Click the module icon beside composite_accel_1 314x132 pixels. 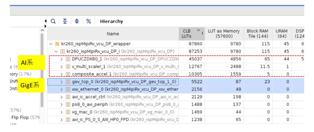[68, 74]
